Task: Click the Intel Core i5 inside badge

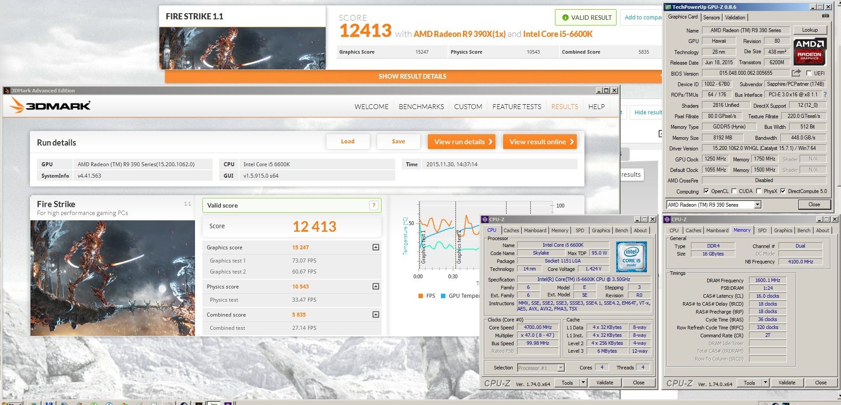Action: [x=632, y=257]
